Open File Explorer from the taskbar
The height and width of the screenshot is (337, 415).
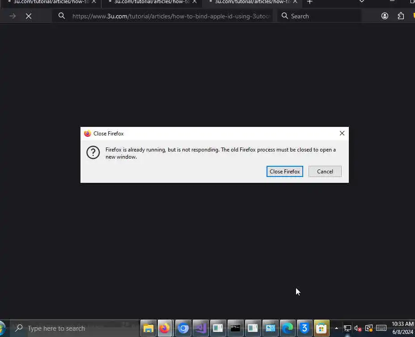tap(148, 328)
